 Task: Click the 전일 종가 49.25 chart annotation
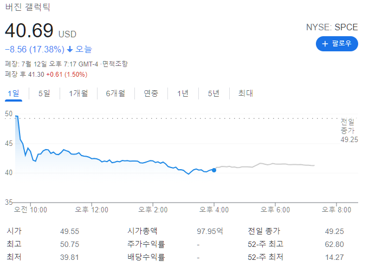click(x=349, y=131)
